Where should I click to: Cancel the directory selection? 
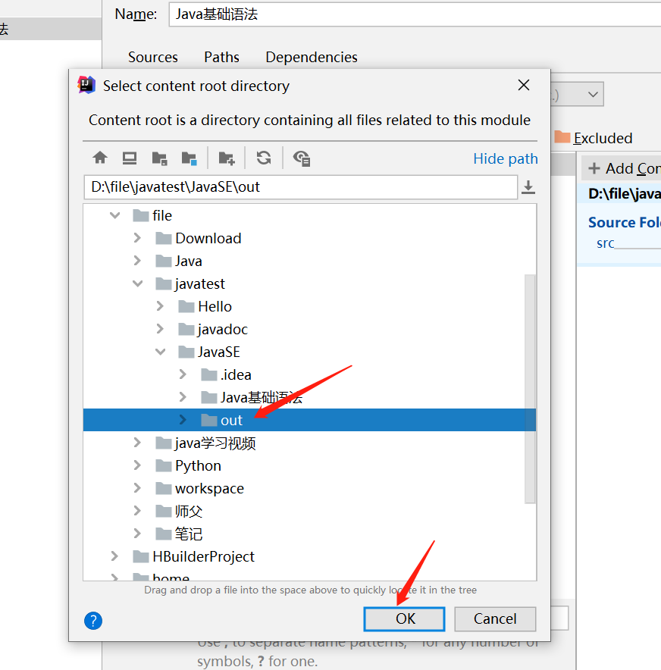coord(495,618)
